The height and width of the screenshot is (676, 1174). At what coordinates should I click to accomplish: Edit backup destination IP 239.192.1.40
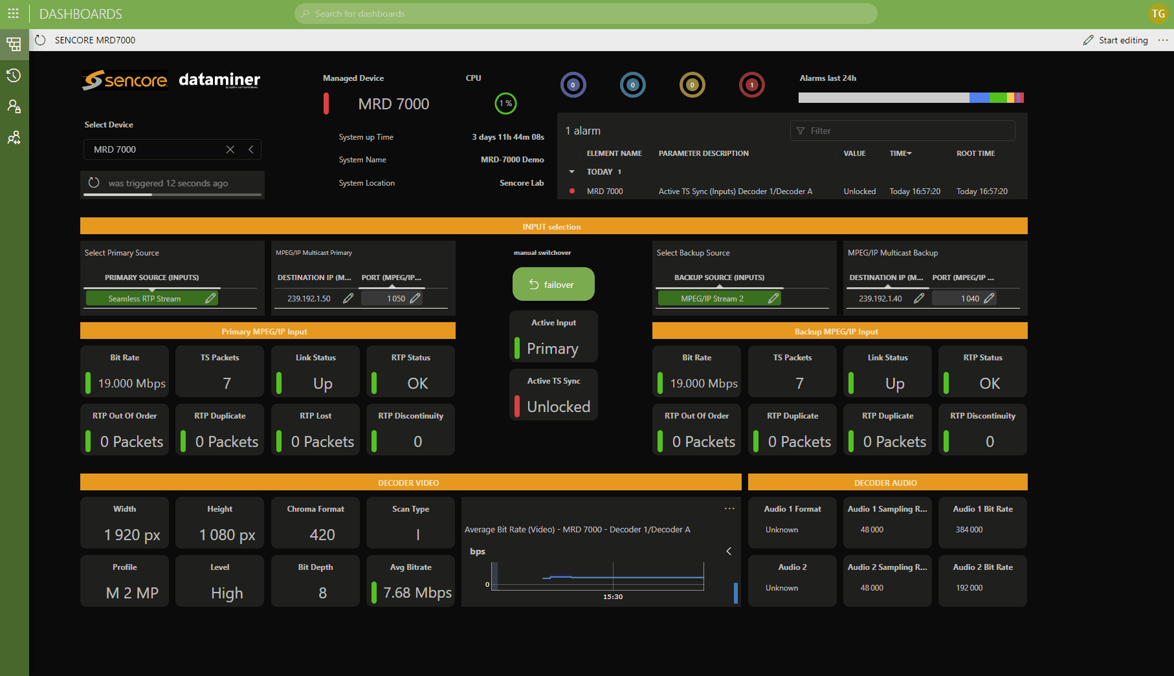[x=919, y=298]
